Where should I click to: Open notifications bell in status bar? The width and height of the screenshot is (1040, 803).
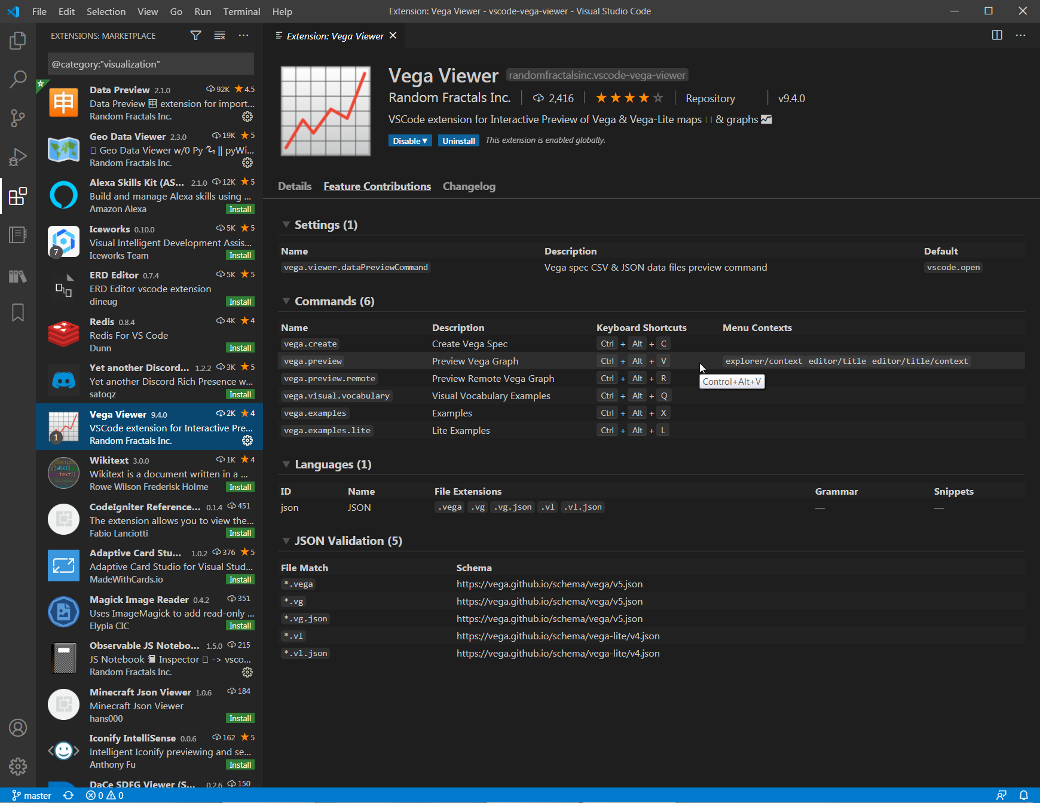[x=1024, y=795]
